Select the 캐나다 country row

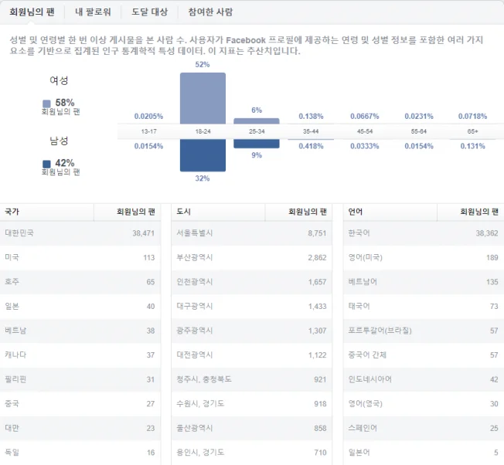(x=80, y=355)
